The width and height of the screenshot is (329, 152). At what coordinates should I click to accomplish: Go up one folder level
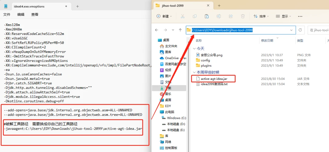pyautogui.click(x=180, y=30)
